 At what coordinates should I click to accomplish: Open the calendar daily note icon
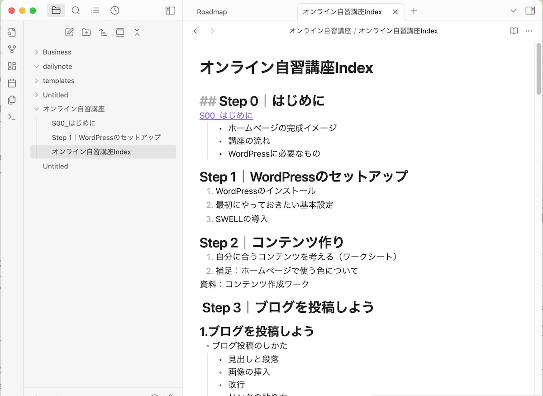(12, 83)
